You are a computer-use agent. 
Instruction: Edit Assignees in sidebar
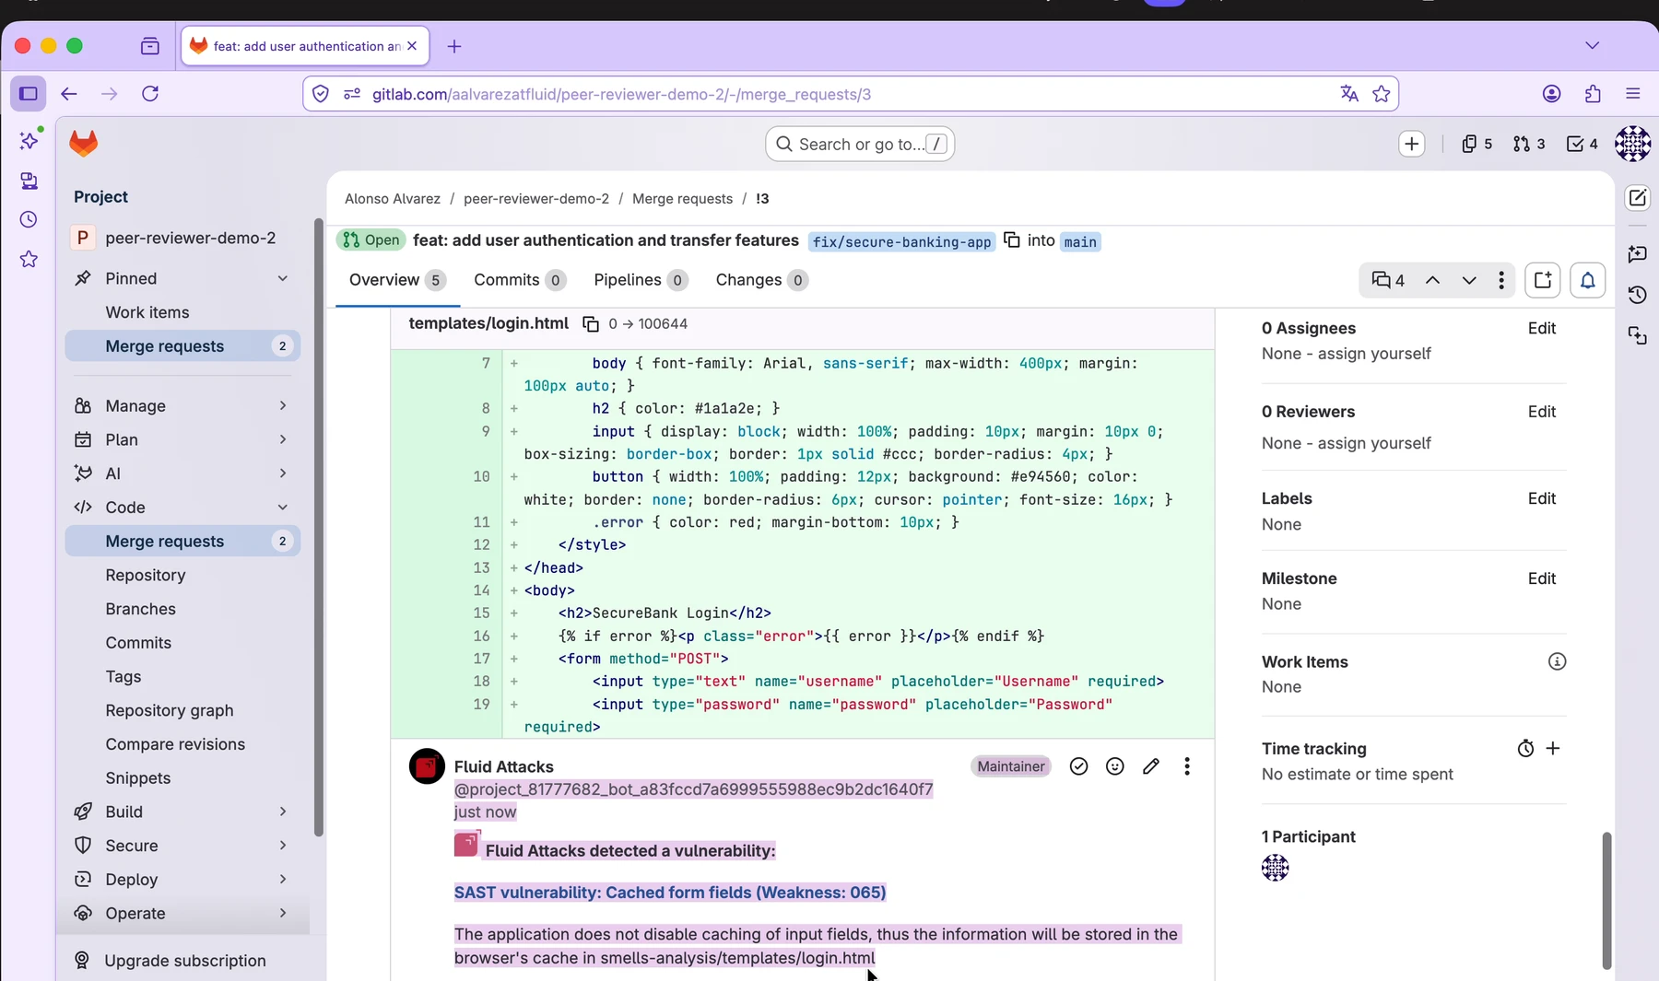pyautogui.click(x=1541, y=328)
